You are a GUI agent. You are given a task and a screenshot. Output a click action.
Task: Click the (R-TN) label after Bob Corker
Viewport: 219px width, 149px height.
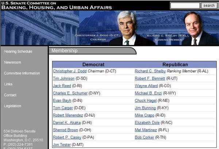point(161,137)
